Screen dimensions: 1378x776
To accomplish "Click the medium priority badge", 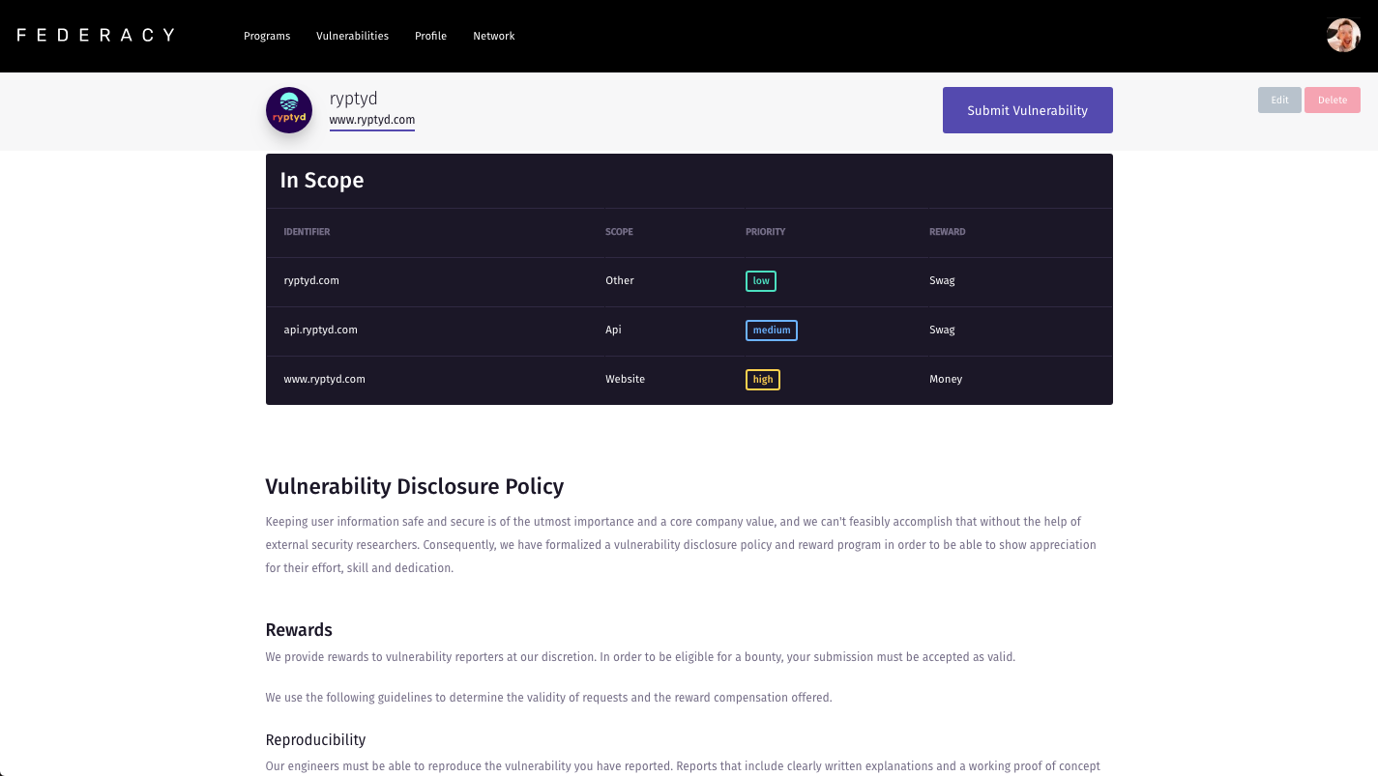I will click(x=772, y=331).
